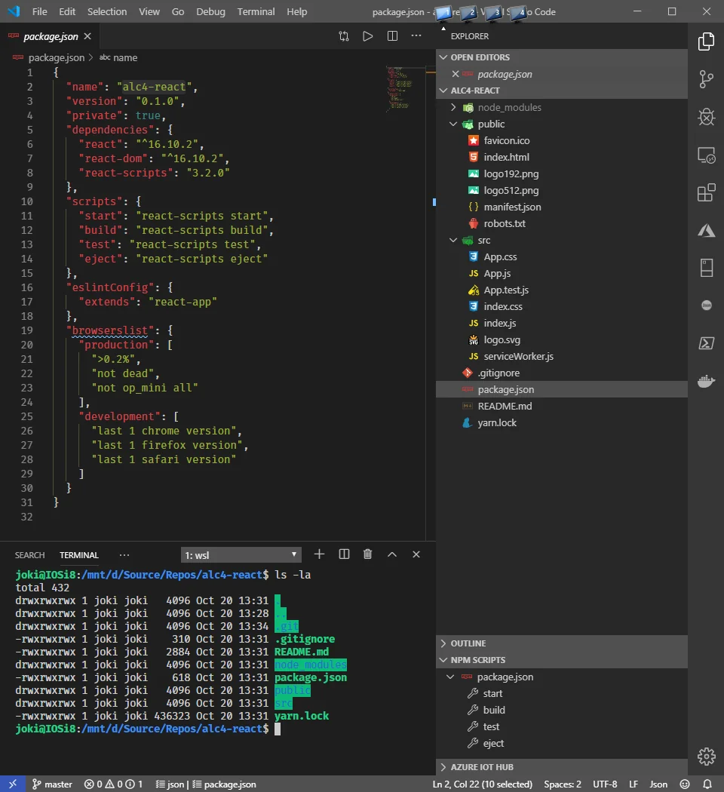Split the terminal panel
Viewport: 724px width, 792px height.
coord(344,554)
